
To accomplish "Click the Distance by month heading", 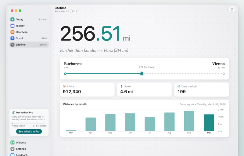I will point(75,104).
